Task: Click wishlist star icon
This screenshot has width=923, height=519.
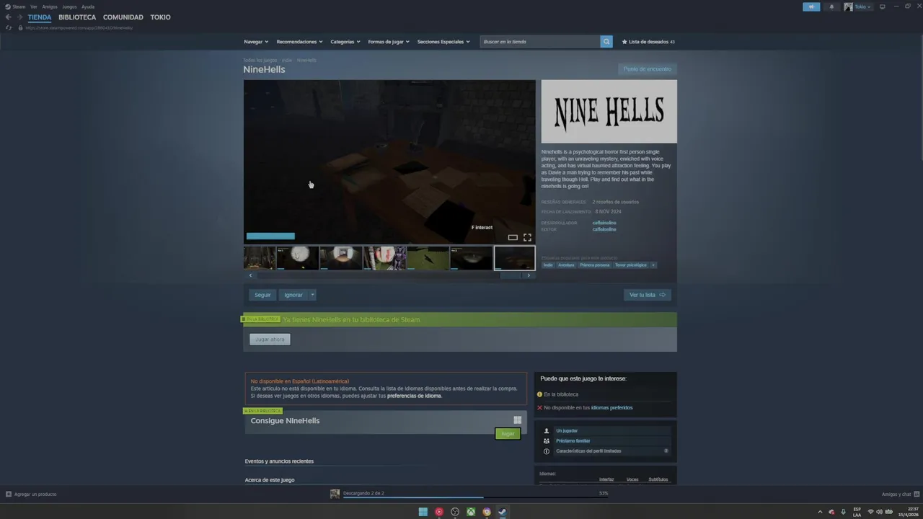Action: (x=624, y=42)
